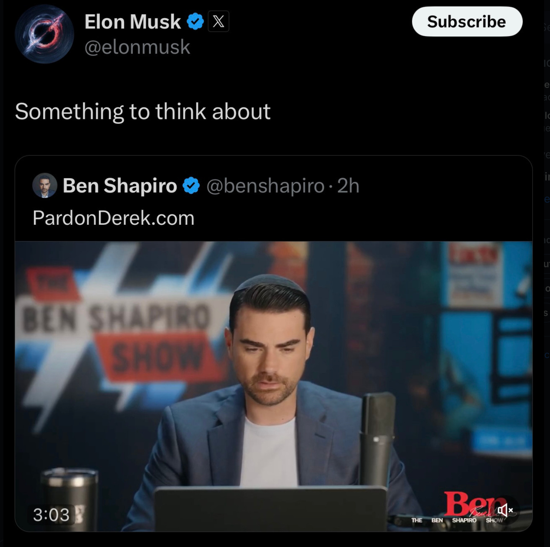
Task: Click the Subscribe button
Action: 467,21
